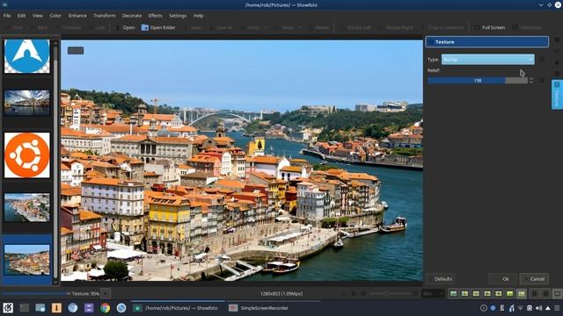
Task: Select the seventh highlighted preview mode icon
Action: (522, 293)
